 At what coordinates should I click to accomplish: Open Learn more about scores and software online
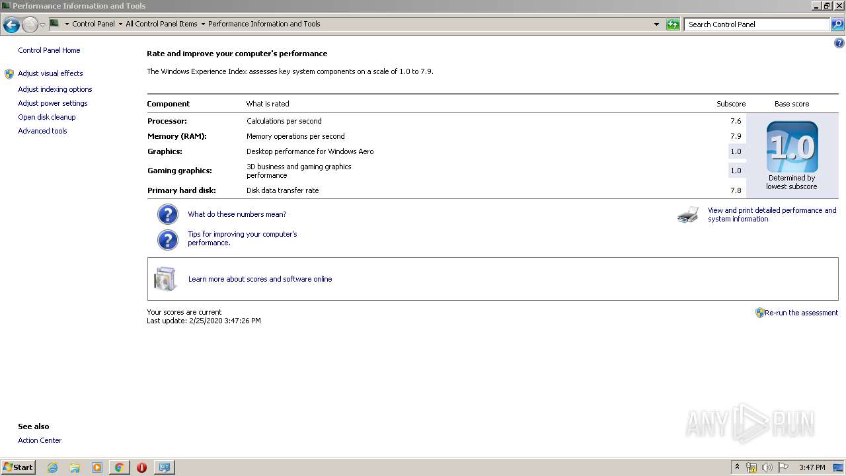[260, 279]
